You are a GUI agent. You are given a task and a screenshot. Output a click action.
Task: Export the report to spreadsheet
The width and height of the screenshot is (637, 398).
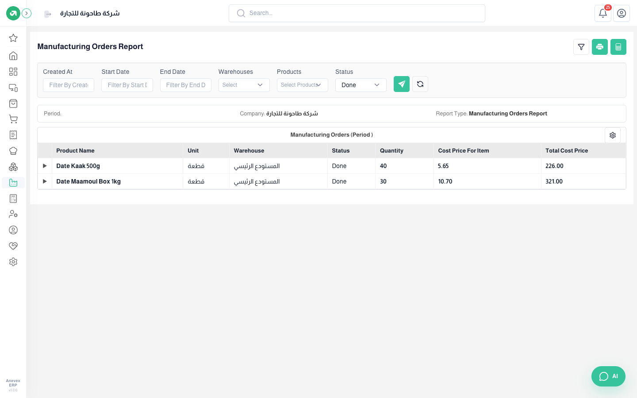pyautogui.click(x=618, y=47)
